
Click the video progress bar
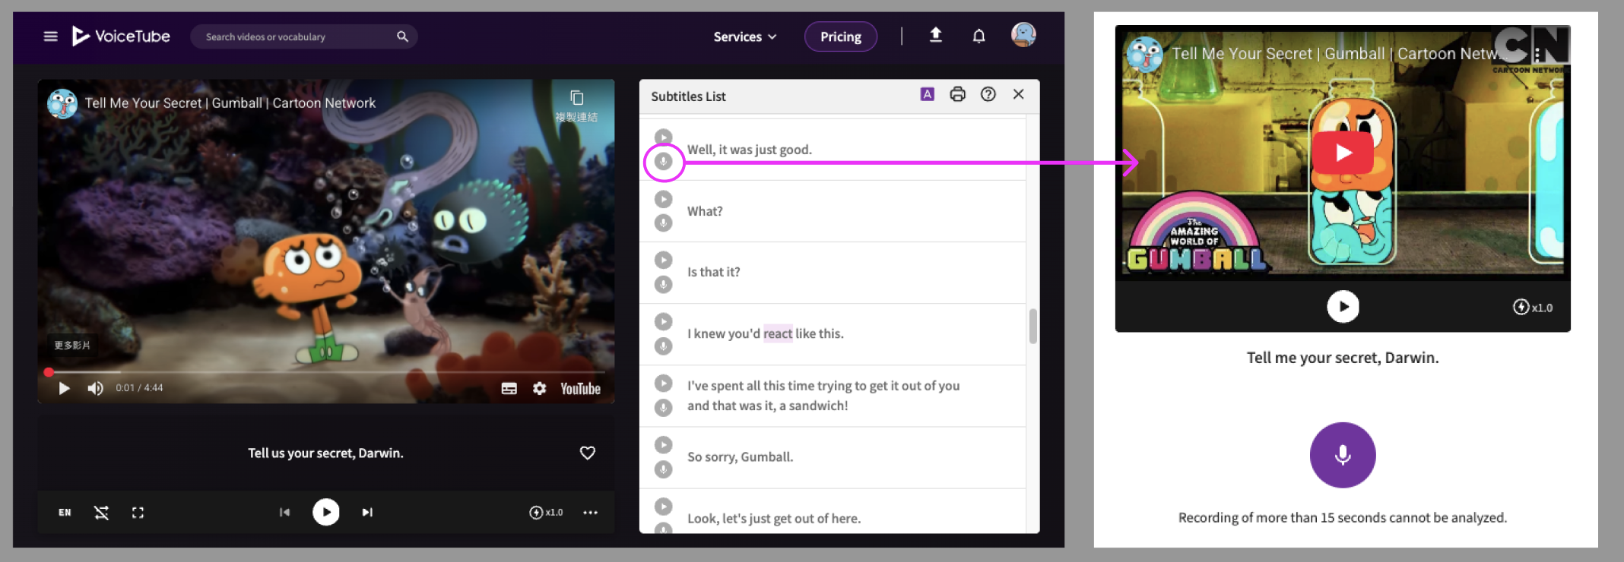(327, 372)
